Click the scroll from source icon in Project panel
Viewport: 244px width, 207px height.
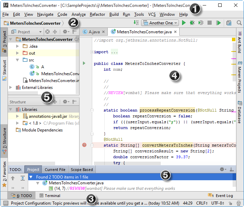pyautogui.click(x=47, y=32)
